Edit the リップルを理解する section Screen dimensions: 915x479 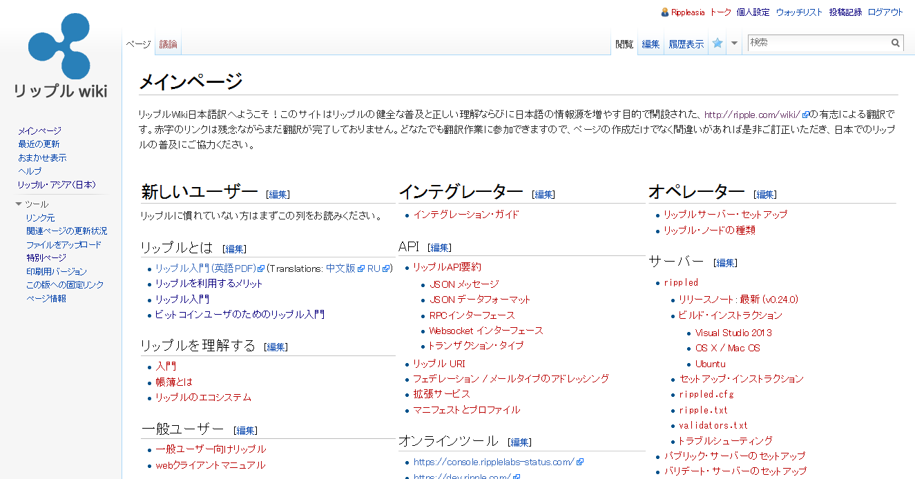[276, 347]
